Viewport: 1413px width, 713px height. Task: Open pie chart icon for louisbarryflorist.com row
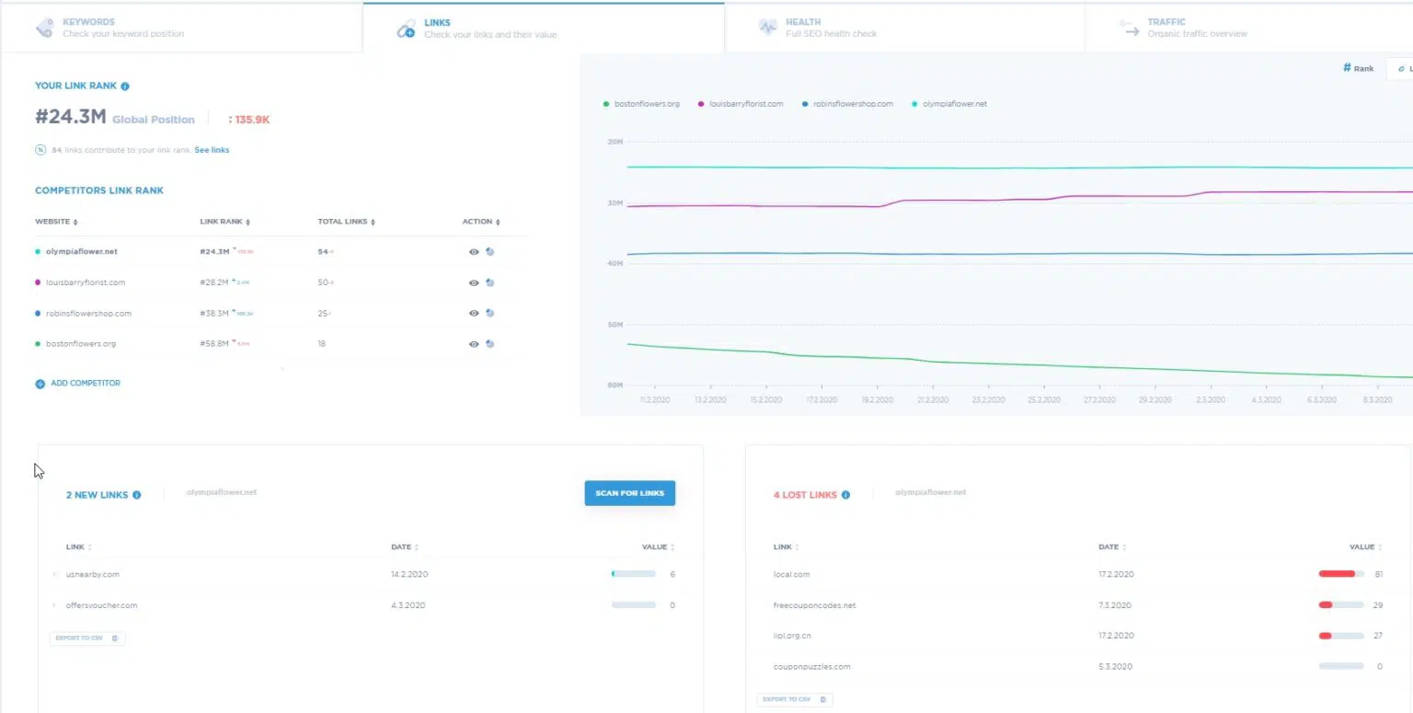490,282
